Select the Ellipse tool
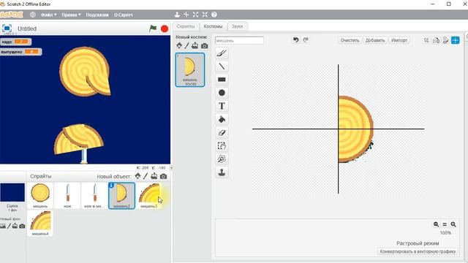The width and height of the screenshot is (468, 263). pyautogui.click(x=222, y=93)
